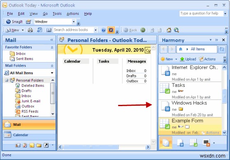Click the Harmony Forward arrow button
230x160 pixels.
[172, 49]
